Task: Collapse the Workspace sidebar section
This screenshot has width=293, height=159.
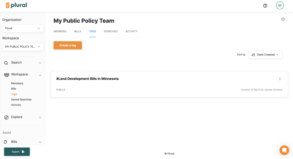Action: 40,75
